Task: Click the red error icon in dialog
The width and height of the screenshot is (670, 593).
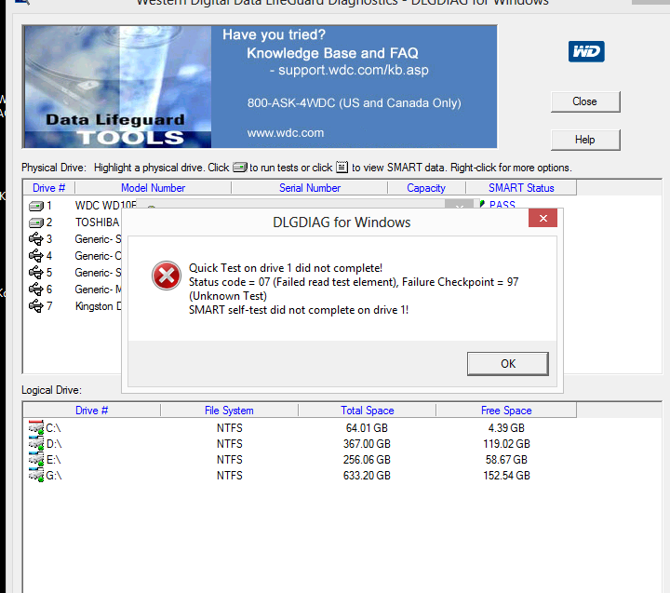Action: coord(167,276)
